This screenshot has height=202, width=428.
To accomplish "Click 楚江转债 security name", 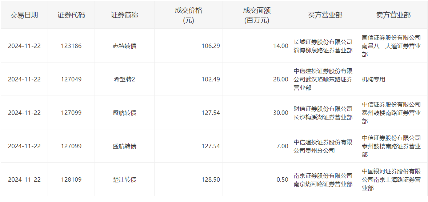I will point(124,179).
